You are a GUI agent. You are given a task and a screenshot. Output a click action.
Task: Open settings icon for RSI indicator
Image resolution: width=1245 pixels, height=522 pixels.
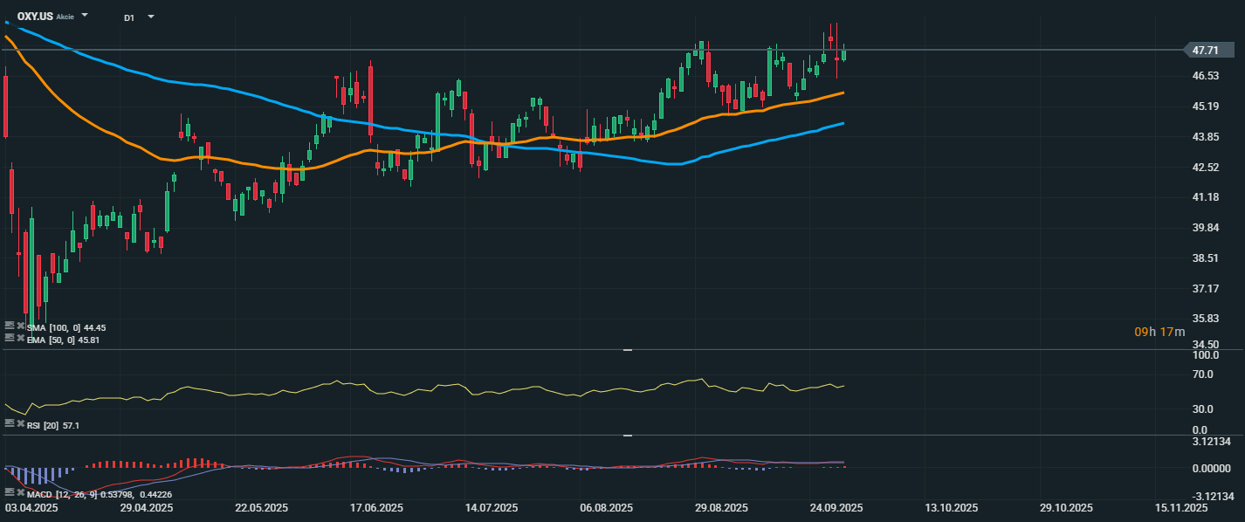pos(10,424)
